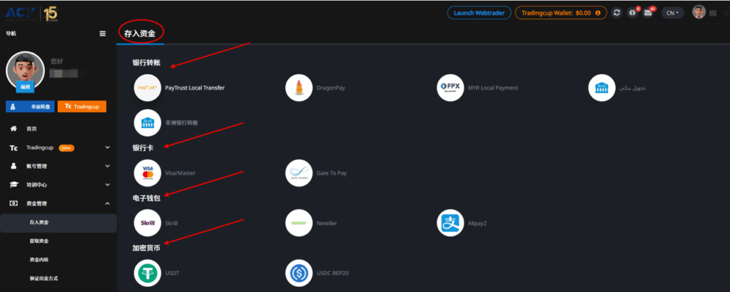
Task: Open the CN language dropdown
Action: tap(672, 13)
